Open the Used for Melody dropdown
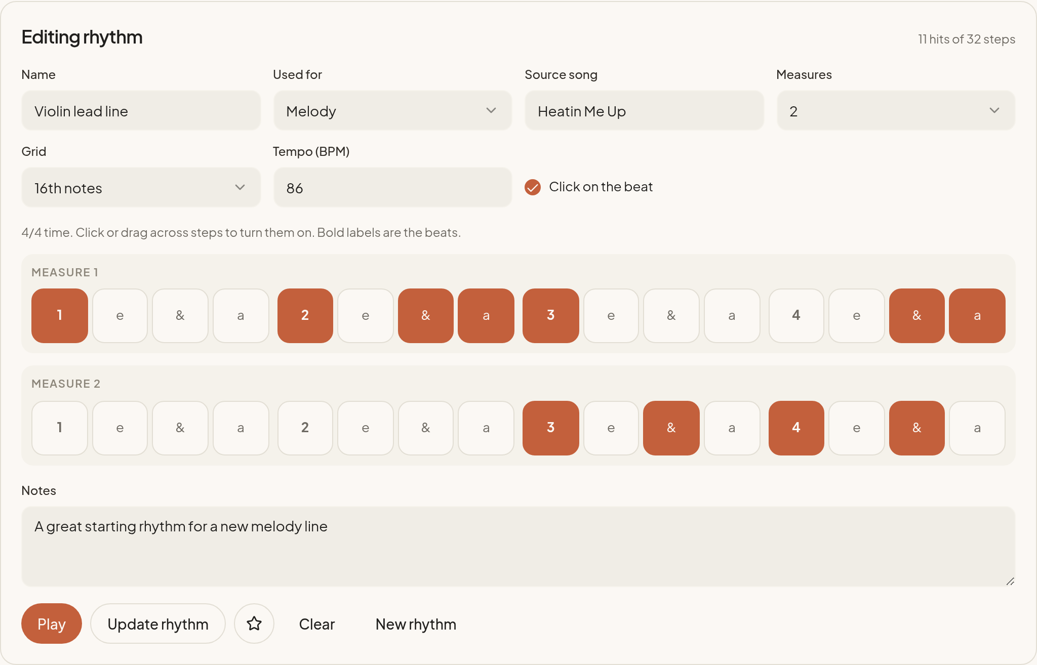The image size is (1037, 665). 392,111
